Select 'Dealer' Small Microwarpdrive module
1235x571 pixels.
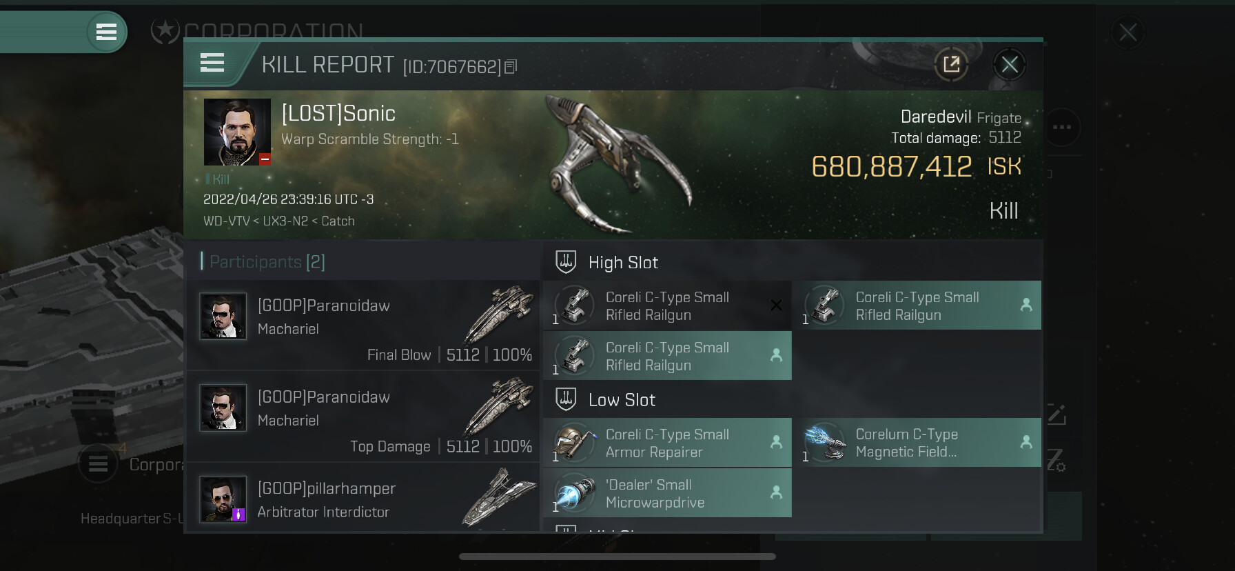click(667, 493)
